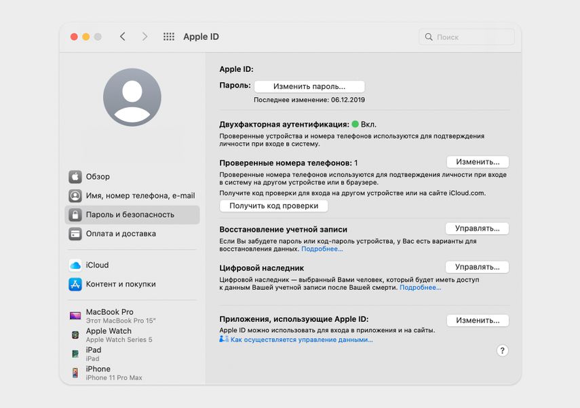Show all preferences grid icon
Screen dimensions: 580x408
pos(169,37)
